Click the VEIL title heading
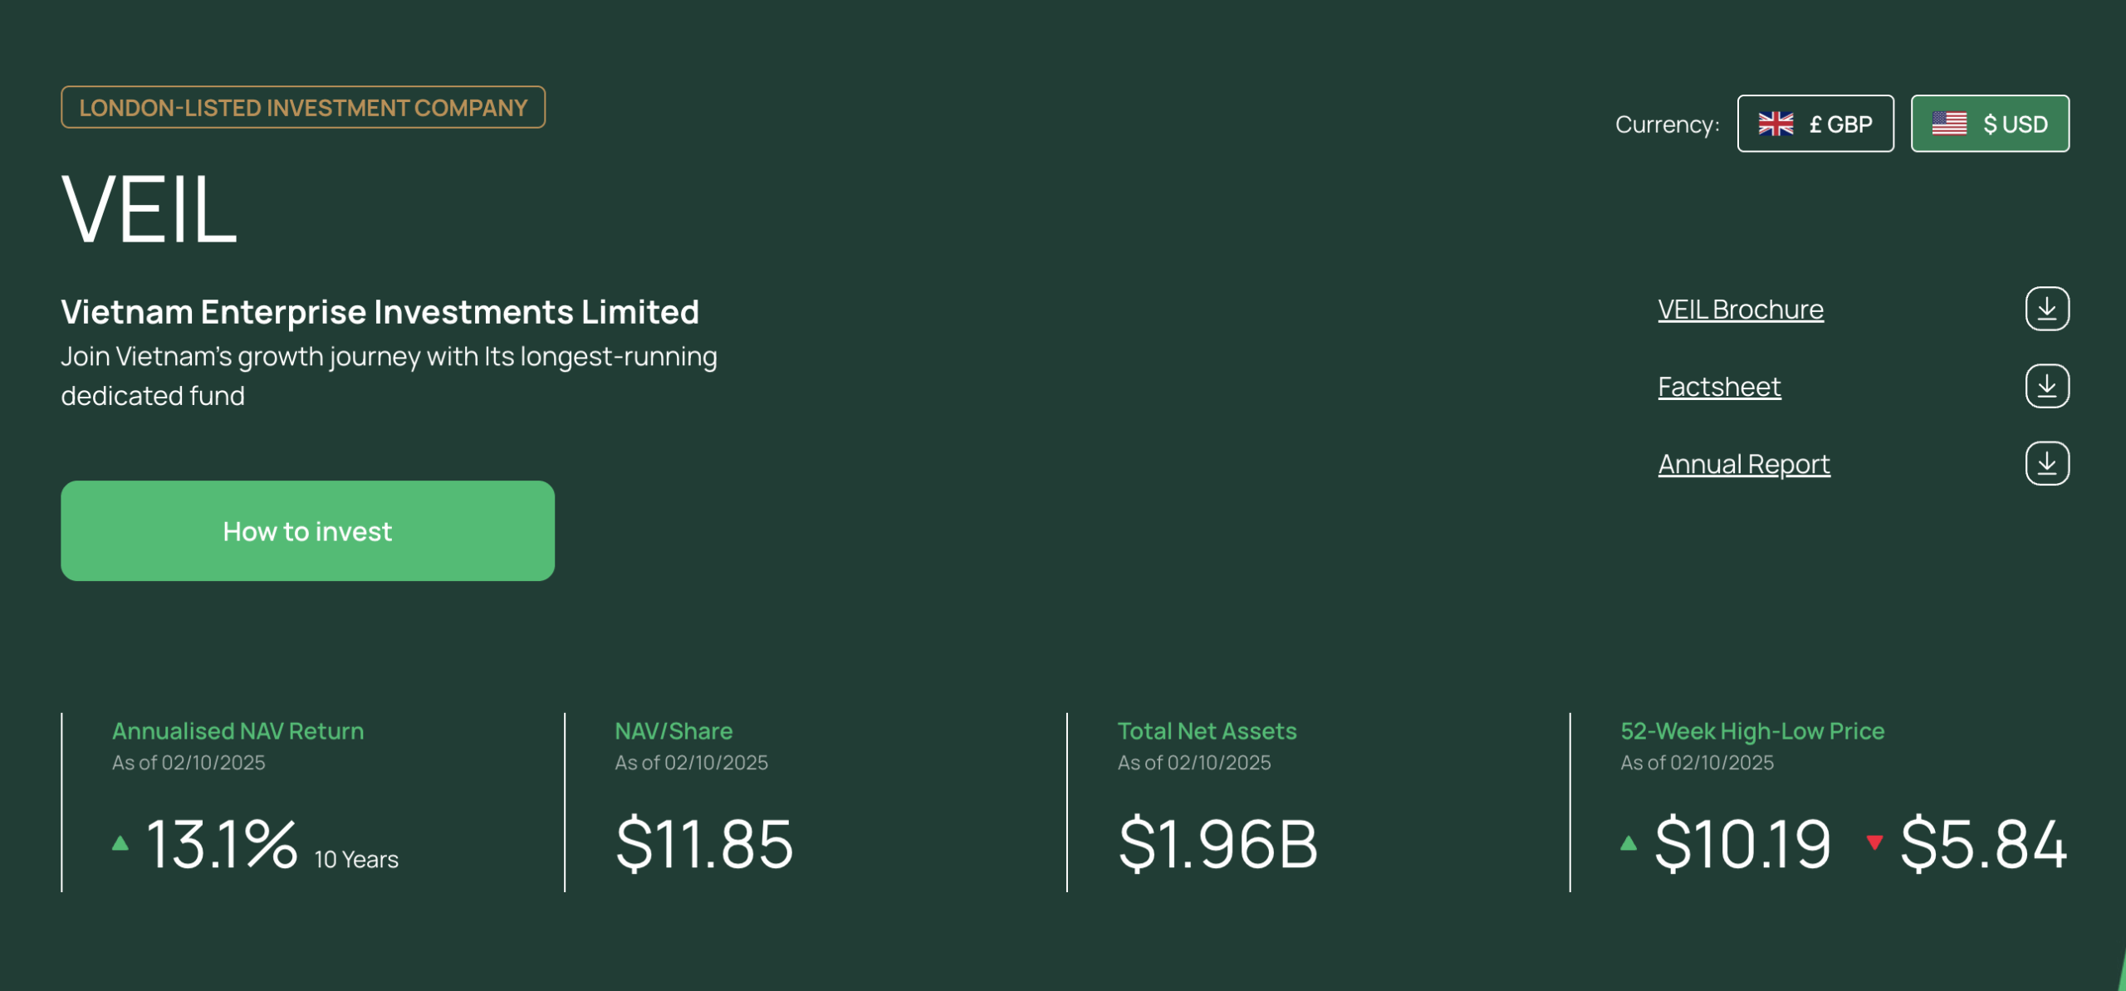The image size is (2126, 991). [149, 209]
